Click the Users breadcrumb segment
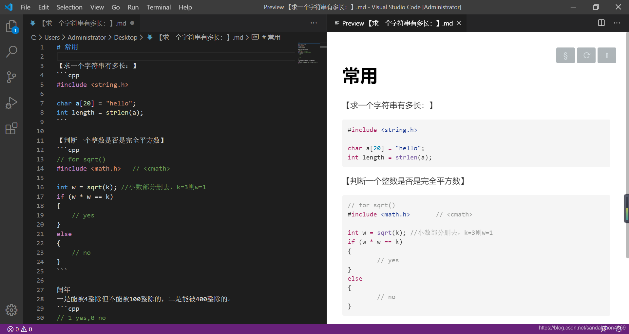629x334 pixels. point(52,37)
